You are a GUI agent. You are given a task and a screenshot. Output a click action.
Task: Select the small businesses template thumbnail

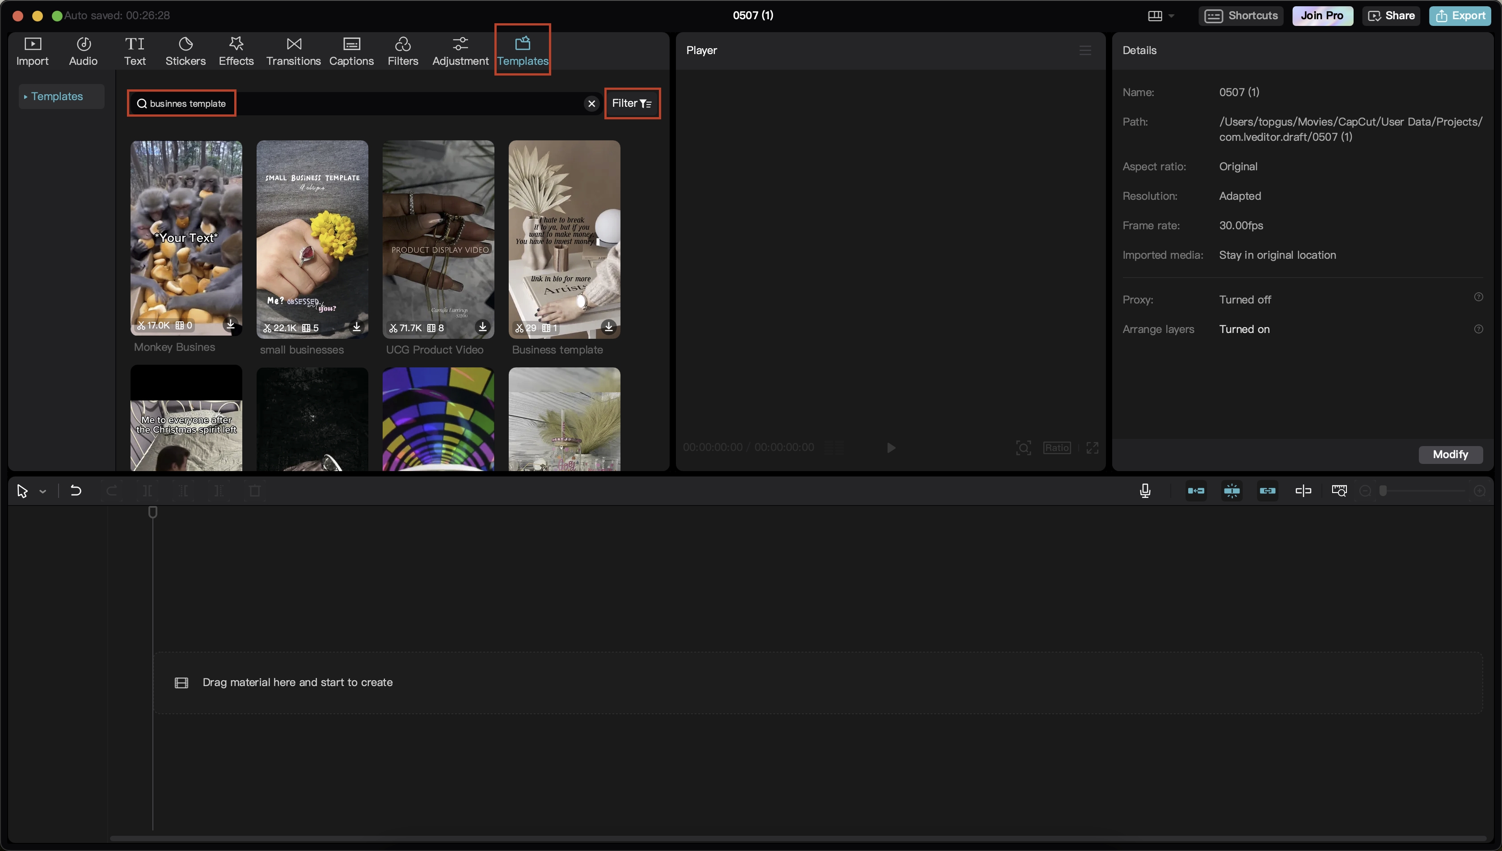[312, 239]
